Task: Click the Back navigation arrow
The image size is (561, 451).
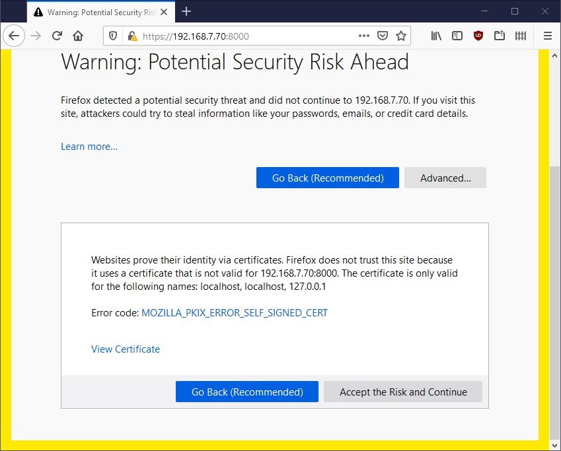Action: click(14, 36)
